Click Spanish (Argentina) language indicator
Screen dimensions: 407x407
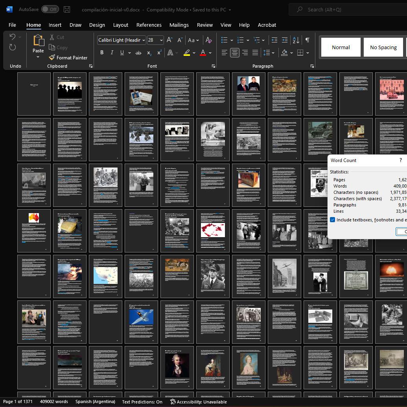tap(95, 401)
